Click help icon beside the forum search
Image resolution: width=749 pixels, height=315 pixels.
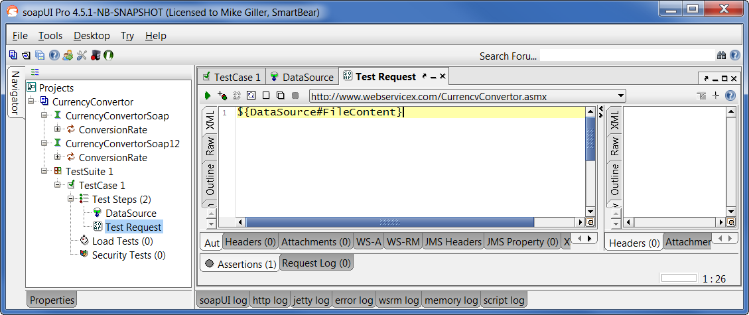735,56
